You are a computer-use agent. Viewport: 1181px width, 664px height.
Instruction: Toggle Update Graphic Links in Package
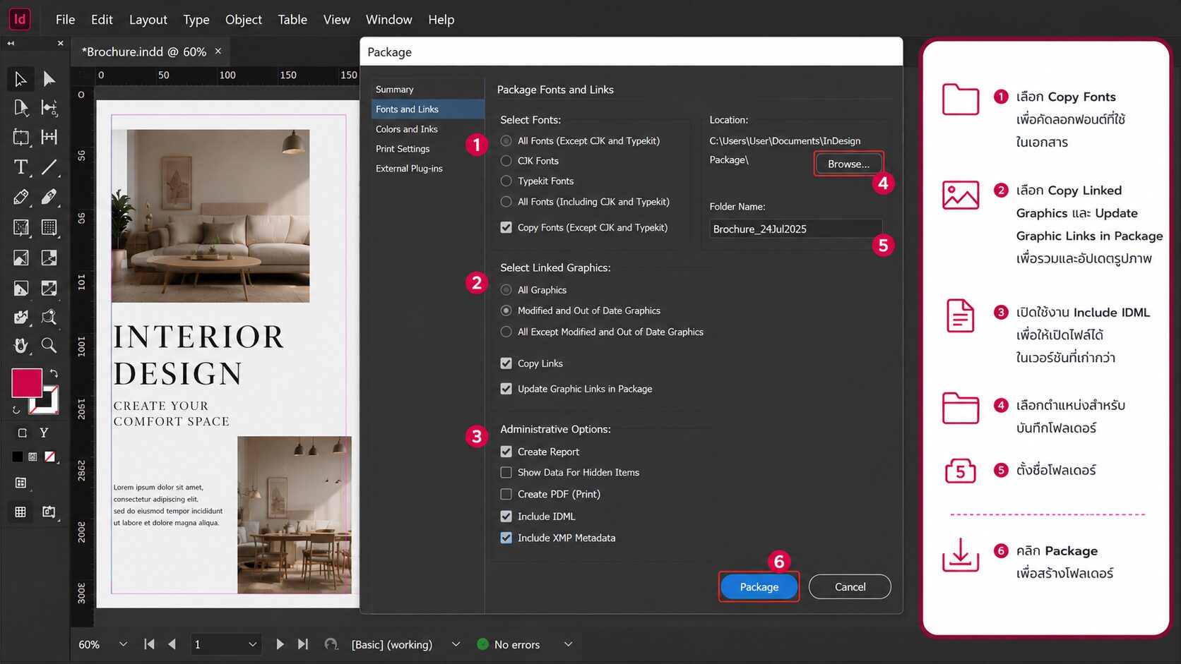506,389
